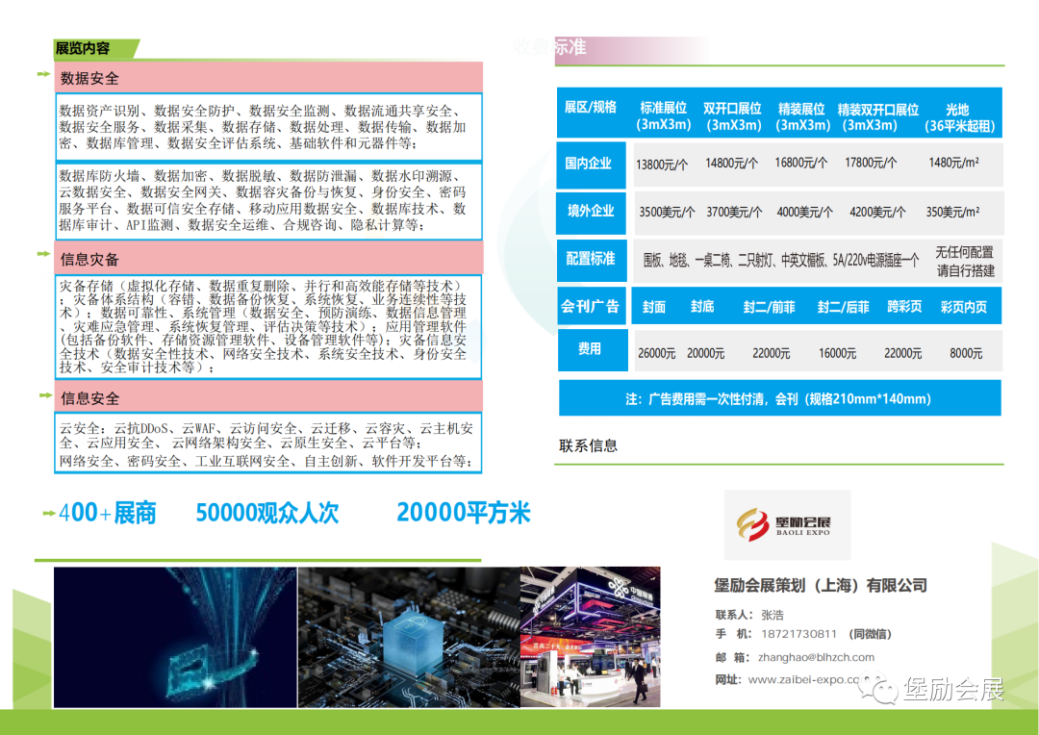Click the 封底 ad column header
The image size is (1039, 735).
[x=702, y=306]
